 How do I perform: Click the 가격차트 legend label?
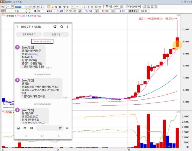point(10,16)
